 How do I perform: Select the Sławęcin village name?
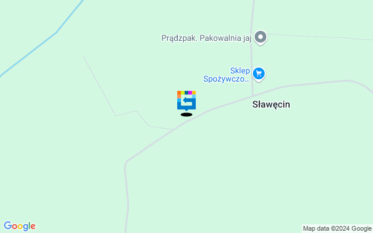[x=271, y=104]
